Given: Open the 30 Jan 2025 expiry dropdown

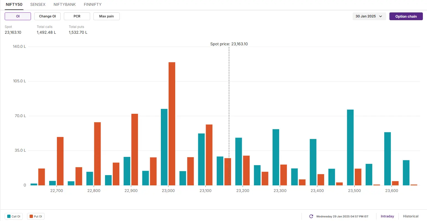Looking at the screenshot, I should tap(369, 16).
